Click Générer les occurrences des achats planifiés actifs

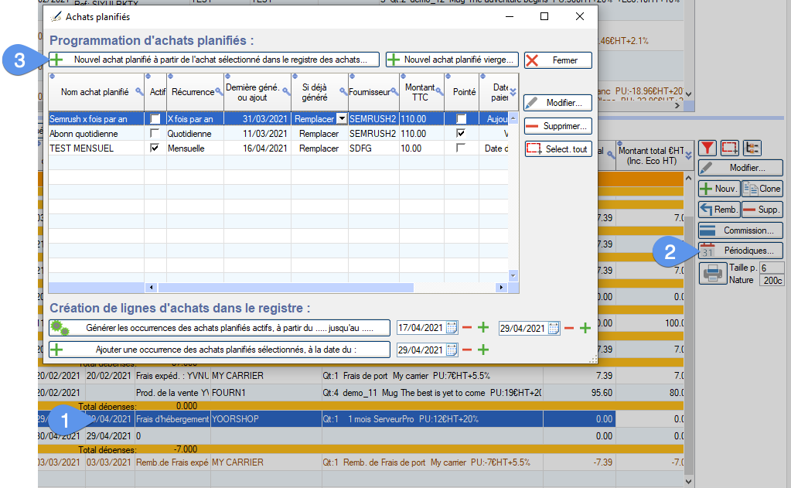[220, 328]
